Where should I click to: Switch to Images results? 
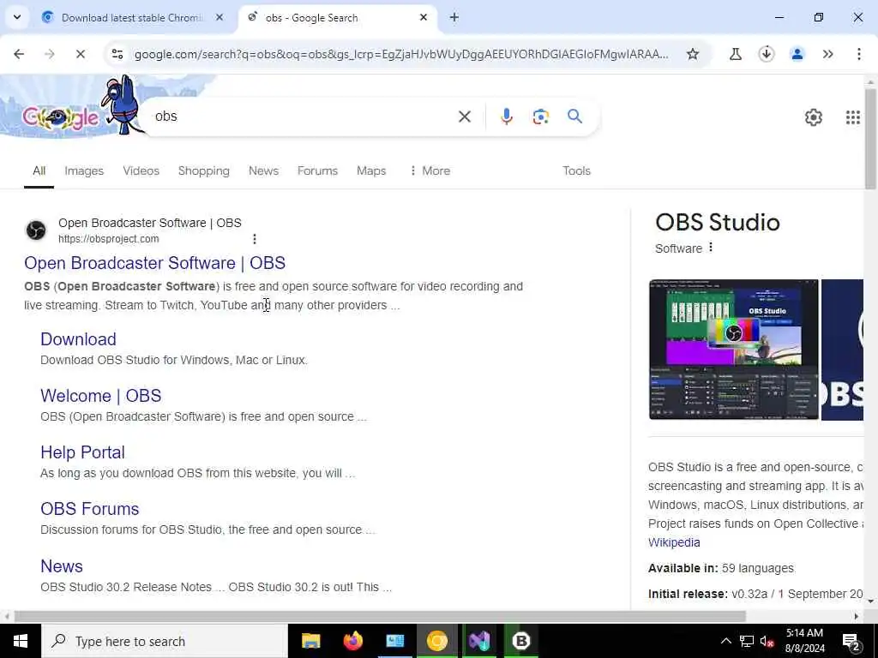[x=84, y=170]
